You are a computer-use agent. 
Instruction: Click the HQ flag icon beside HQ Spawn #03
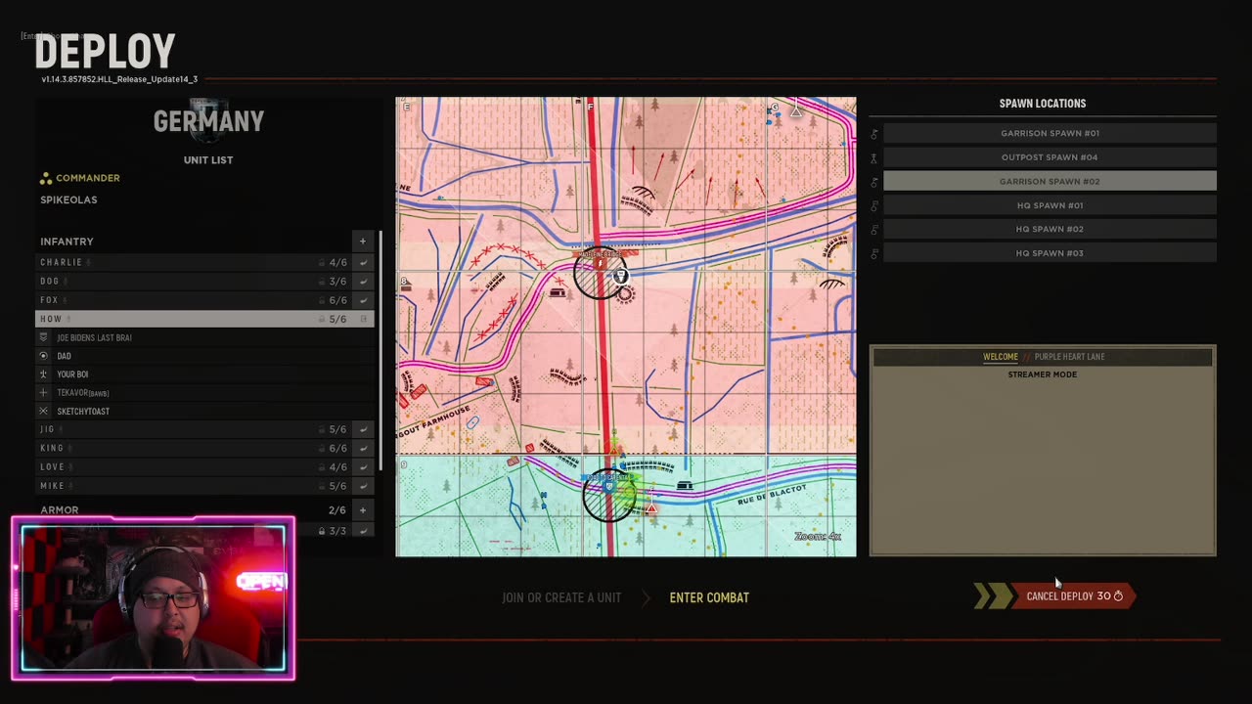pos(874,253)
